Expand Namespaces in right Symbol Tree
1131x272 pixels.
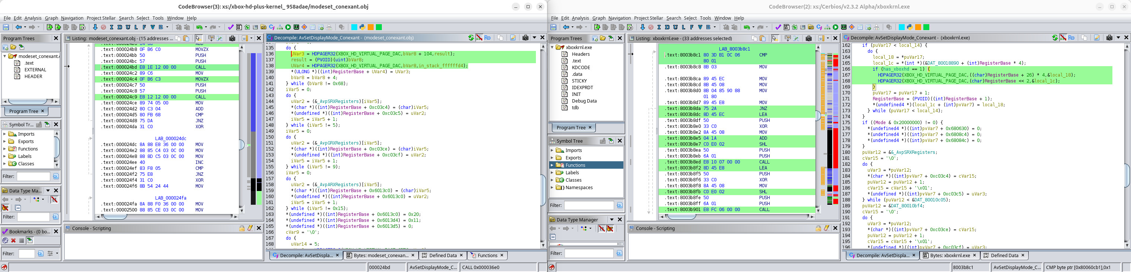[x=552, y=187]
